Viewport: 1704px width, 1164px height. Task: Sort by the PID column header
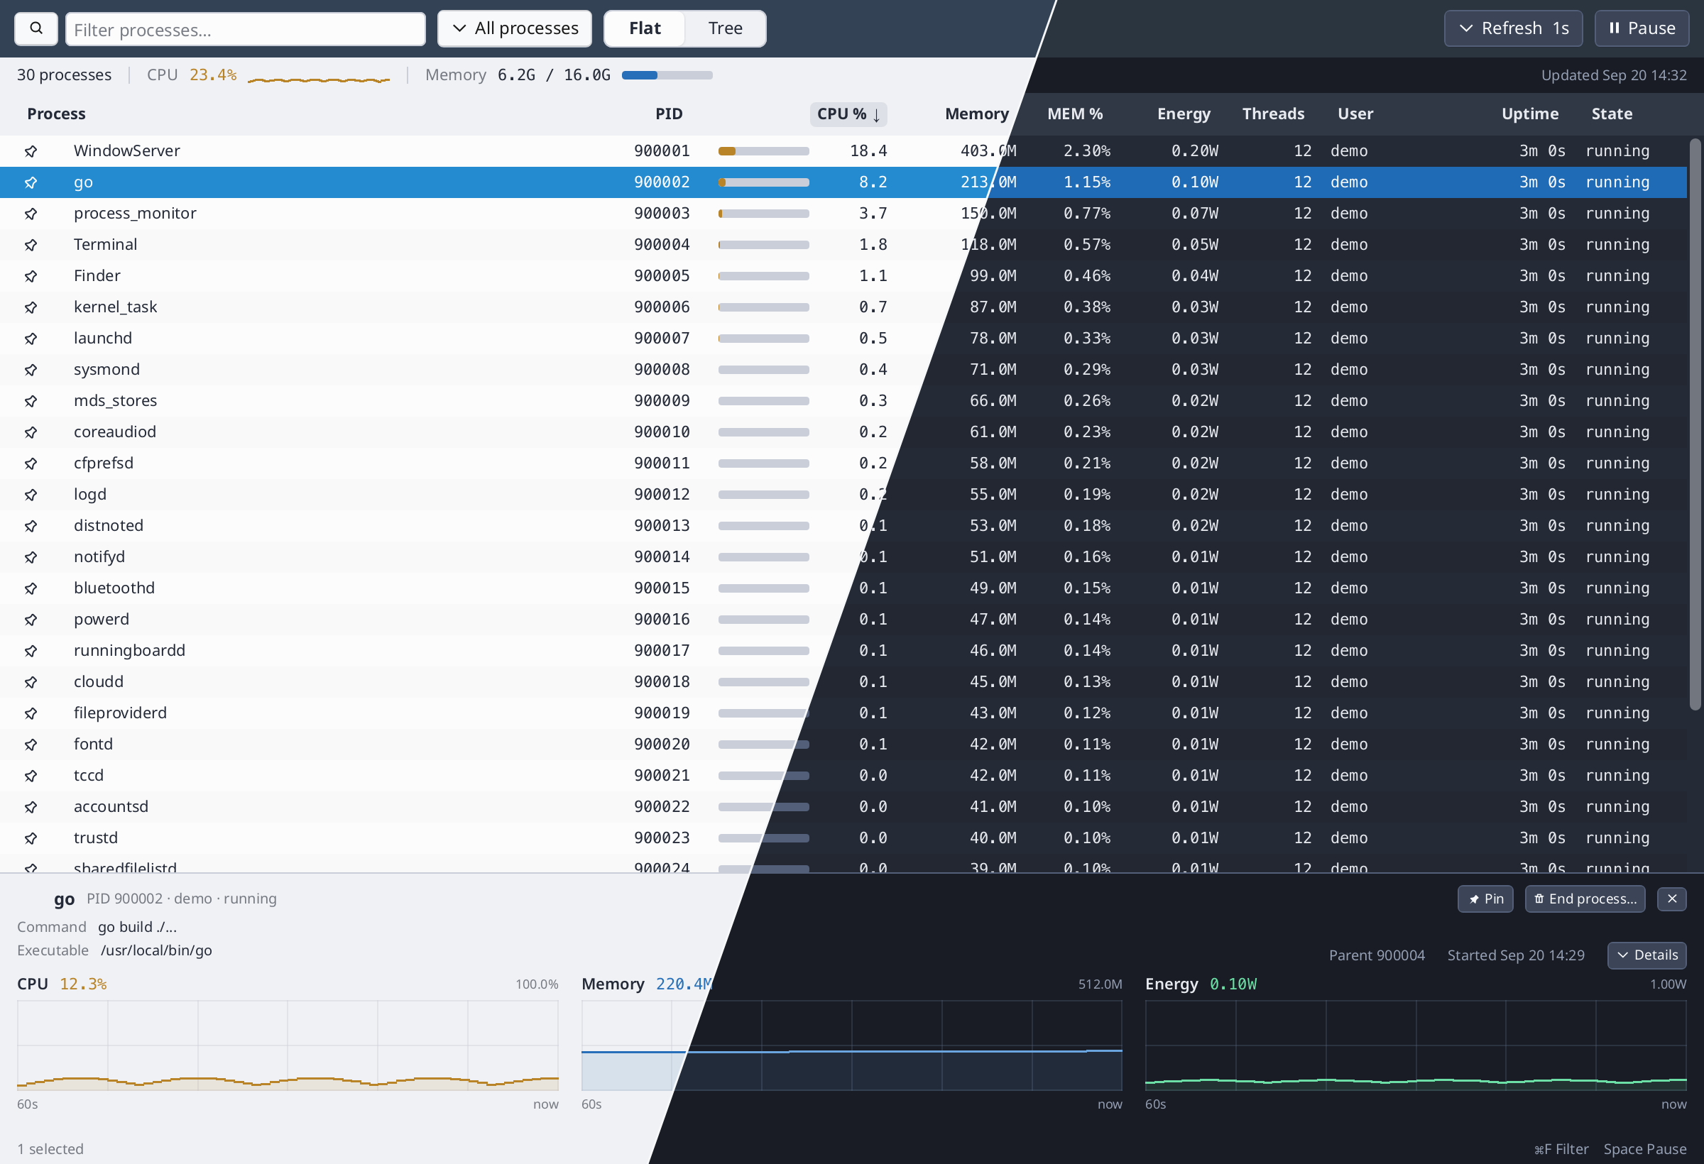point(669,114)
